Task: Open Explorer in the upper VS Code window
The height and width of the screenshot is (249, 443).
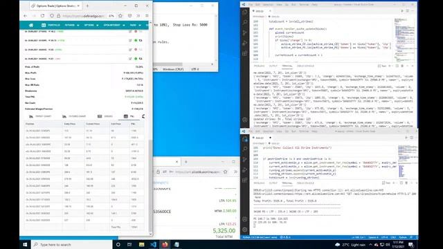Action: tap(244, 12)
